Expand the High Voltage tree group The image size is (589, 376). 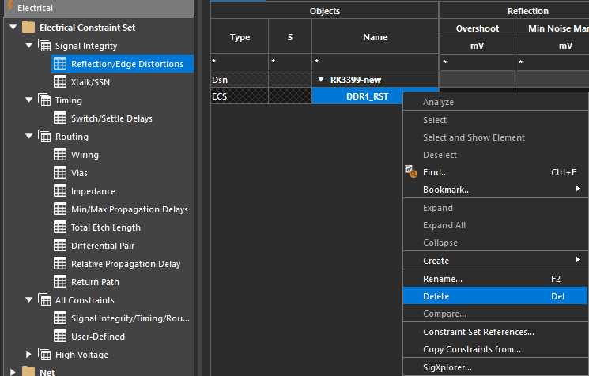pyautogui.click(x=29, y=355)
